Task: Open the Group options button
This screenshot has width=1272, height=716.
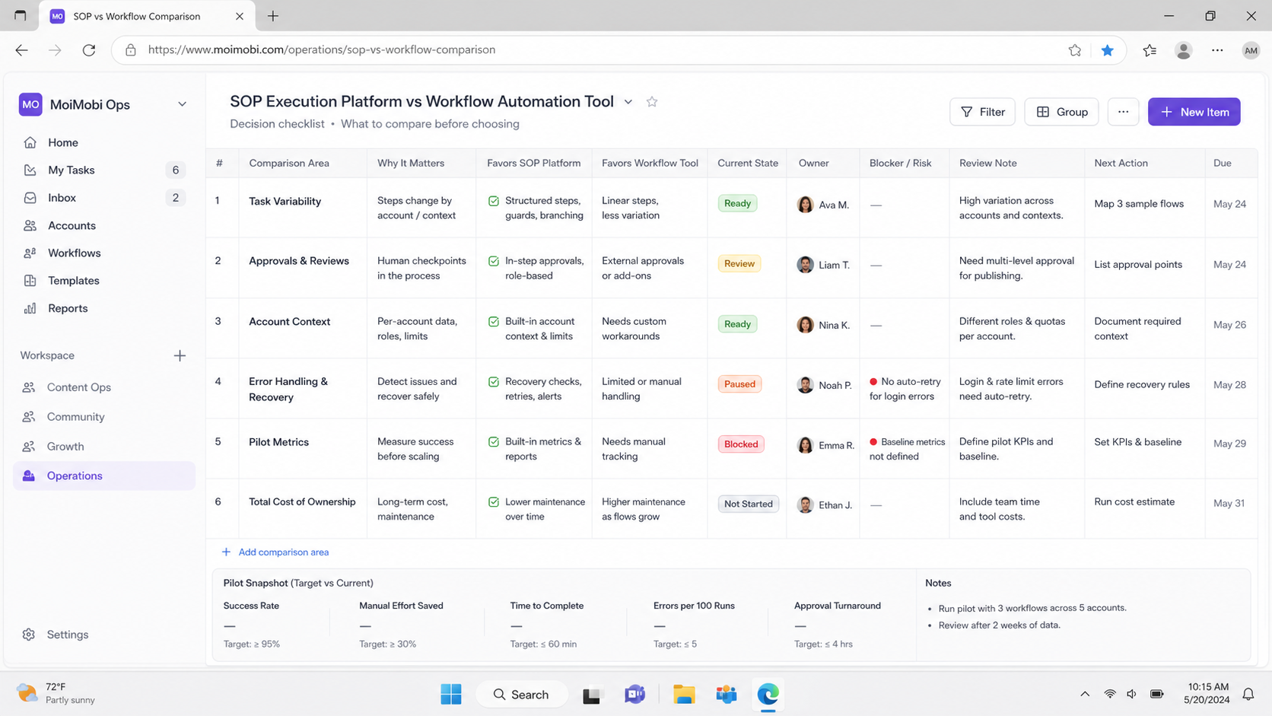Action: point(1061,112)
